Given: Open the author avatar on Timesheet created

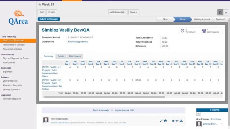Looking at the screenshot, I should 46,120.
